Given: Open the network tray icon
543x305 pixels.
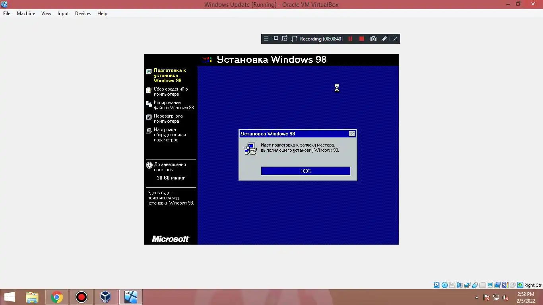Looking at the screenshot, I should [496, 297].
